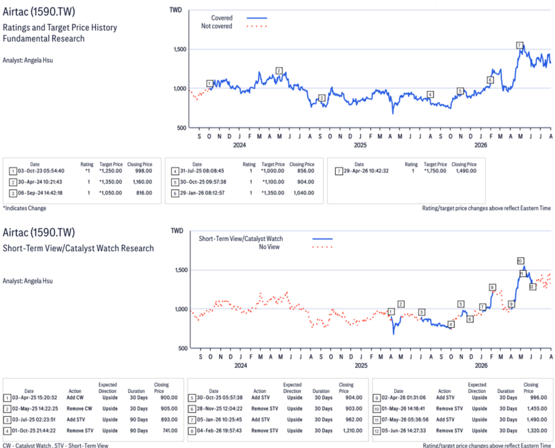This screenshot has height=448, width=555.
Task: Click the "Add CW" action entry
Action: coord(75,398)
